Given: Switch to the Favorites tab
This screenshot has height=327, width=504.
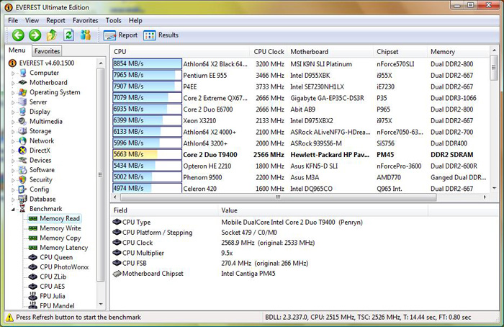Looking at the screenshot, I should [47, 51].
